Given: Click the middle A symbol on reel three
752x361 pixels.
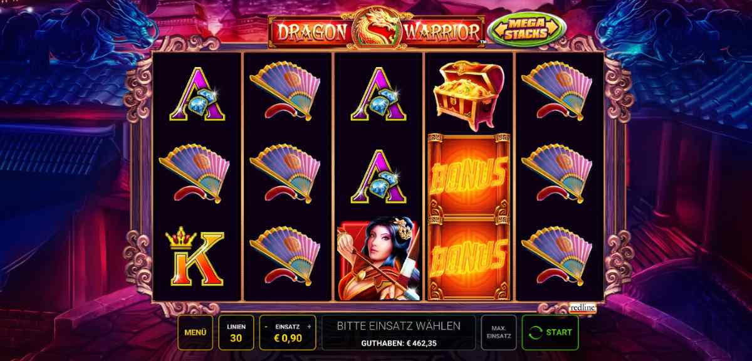Looking at the screenshot, I should pyautogui.click(x=378, y=177).
